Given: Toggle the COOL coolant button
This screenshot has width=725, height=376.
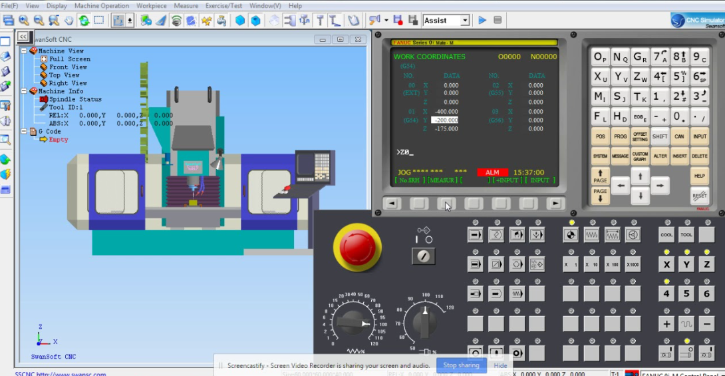Looking at the screenshot, I should click(666, 235).
